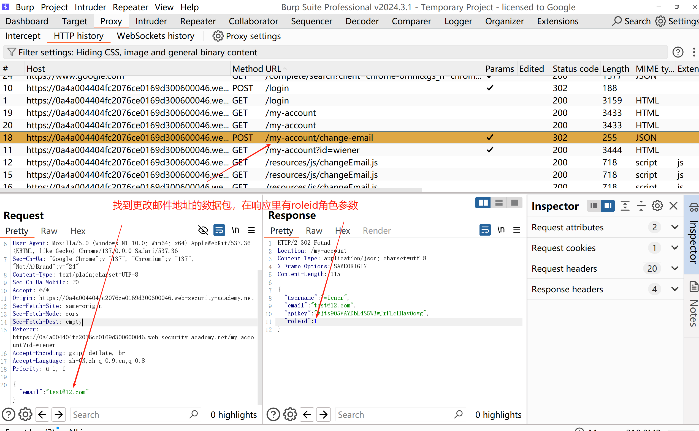Open the HTTP history kebab options menu
The image size is (699, 431).
point(693,52)
